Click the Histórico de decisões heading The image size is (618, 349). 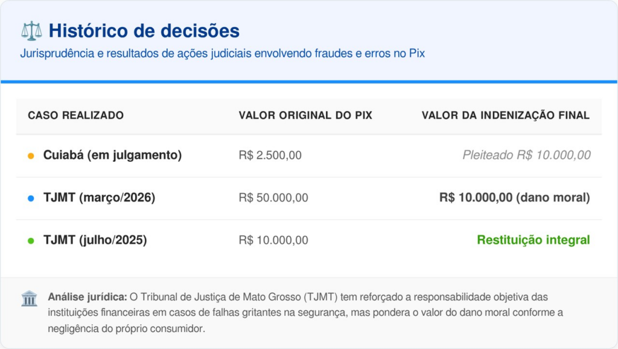point(144,30)
